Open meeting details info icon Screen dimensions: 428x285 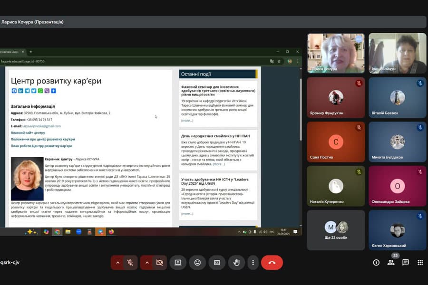click(376, 263)
